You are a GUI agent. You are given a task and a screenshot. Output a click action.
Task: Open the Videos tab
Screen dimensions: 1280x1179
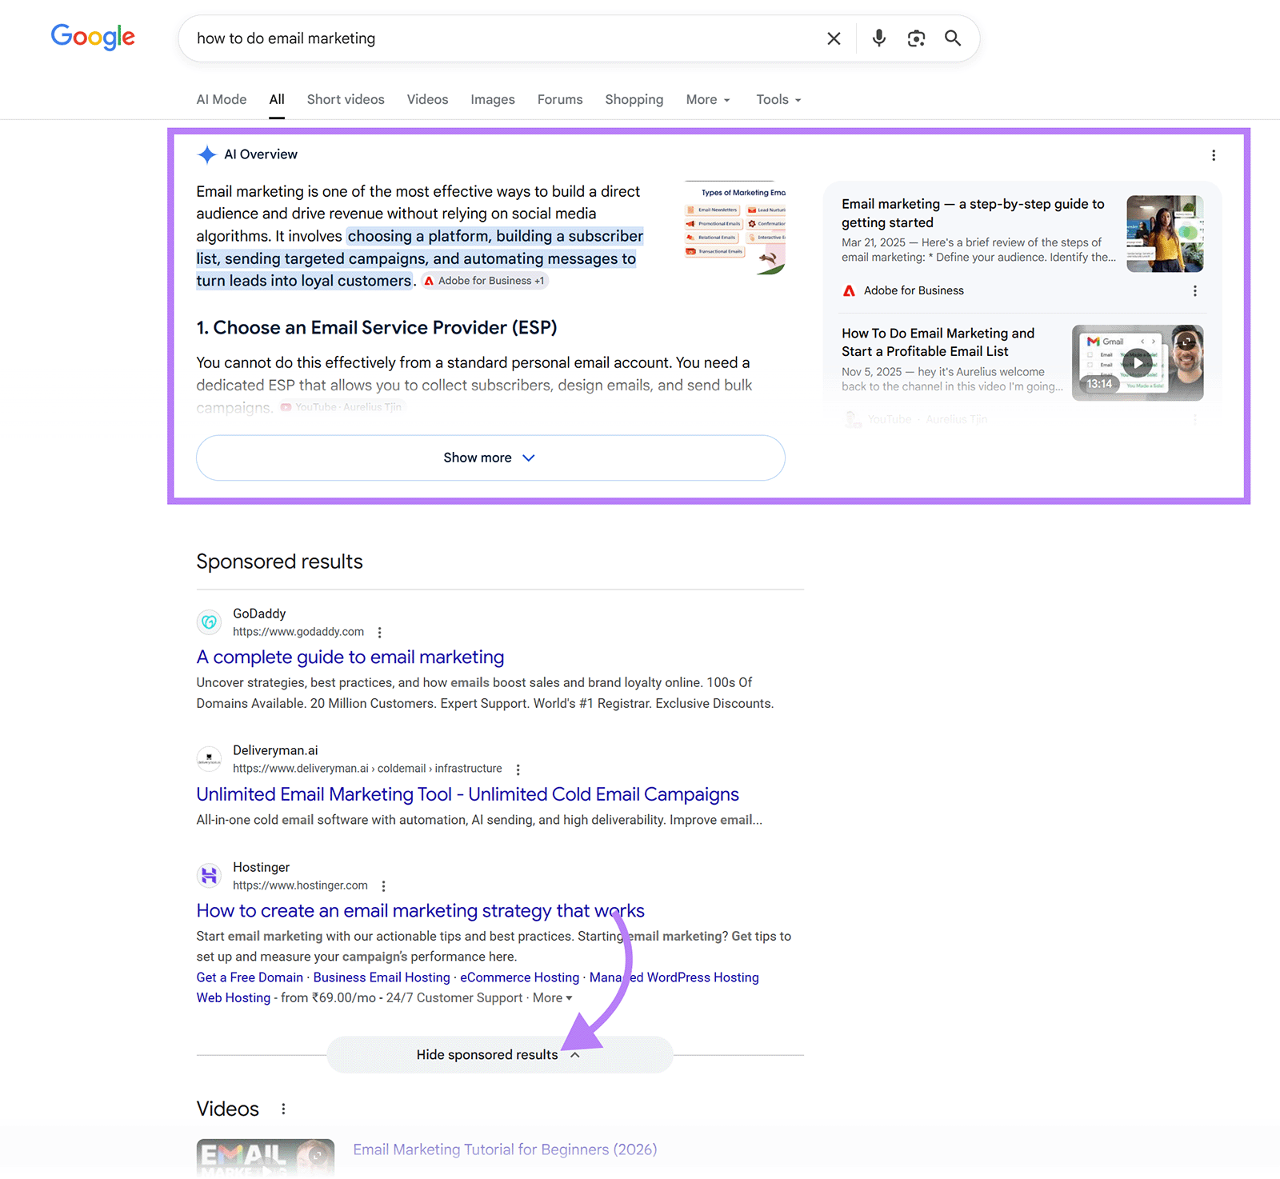427,99
